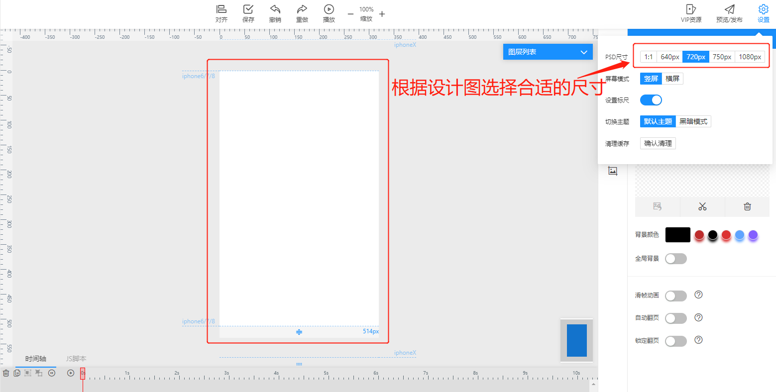Switch to the 黑暗模式 dark theme
This screenshot has height=392, width=776.
[x=693, y=121]
